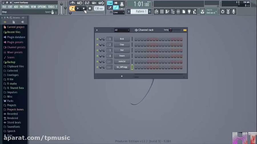Open the Mixer view icon
The image size is (257, 144).
(x=178, y=12)
